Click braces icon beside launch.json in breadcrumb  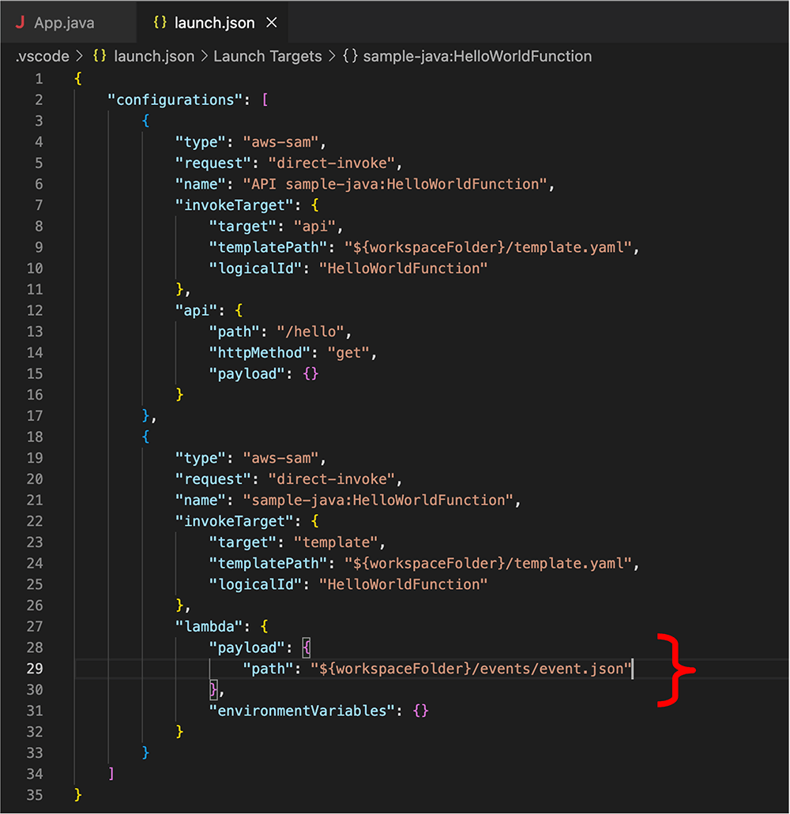pyautogui.click(x=100, y=56)
